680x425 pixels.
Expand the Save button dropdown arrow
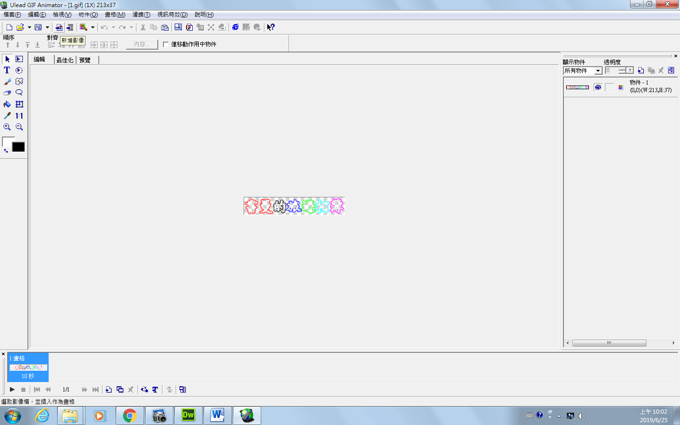(x=47, y=27)
